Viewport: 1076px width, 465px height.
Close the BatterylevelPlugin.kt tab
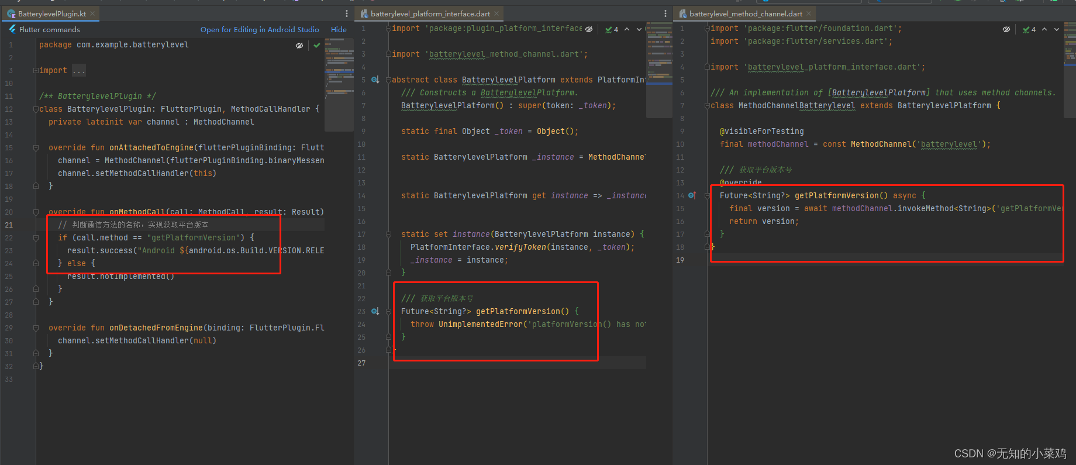(x=92, y=13)
